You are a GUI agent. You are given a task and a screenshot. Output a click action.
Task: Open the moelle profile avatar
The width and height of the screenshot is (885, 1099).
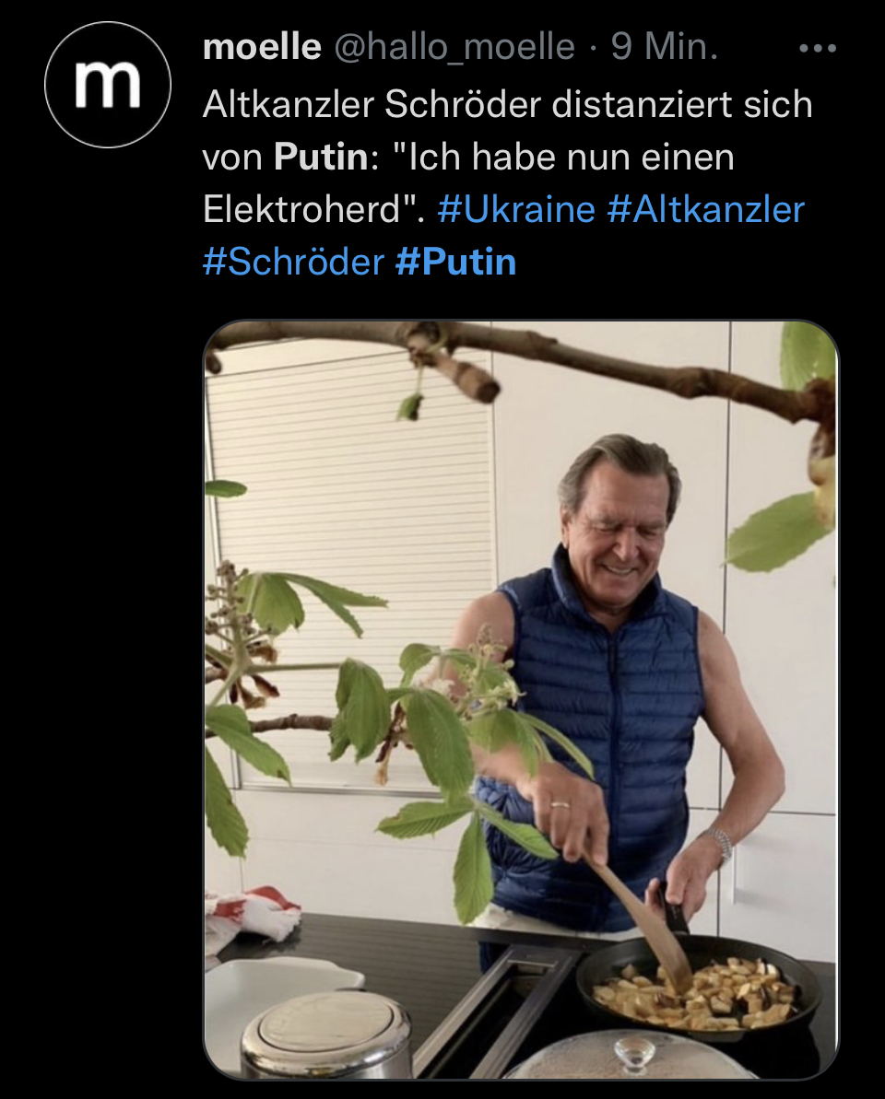(x=108, y=85)
